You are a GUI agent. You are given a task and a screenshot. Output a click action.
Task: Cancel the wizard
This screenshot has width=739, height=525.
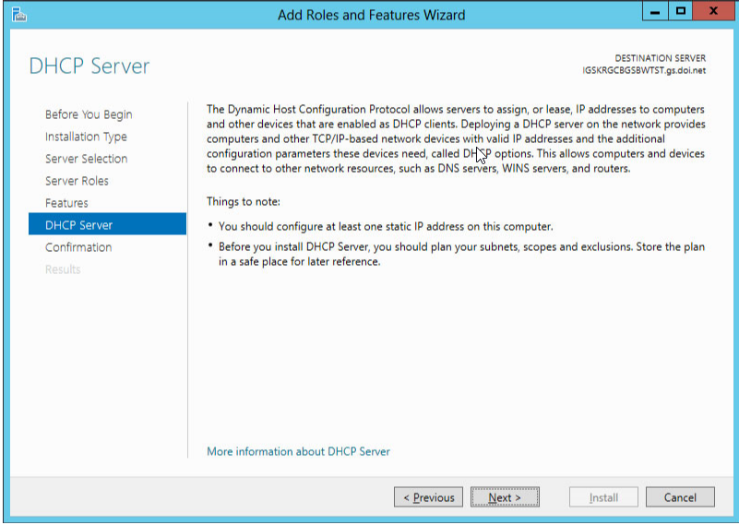(680, 497)
